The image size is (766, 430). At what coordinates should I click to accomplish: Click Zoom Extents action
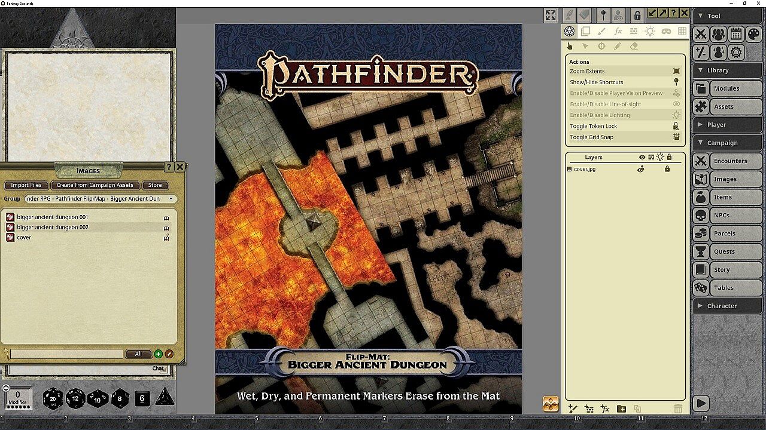click(625, 71)
